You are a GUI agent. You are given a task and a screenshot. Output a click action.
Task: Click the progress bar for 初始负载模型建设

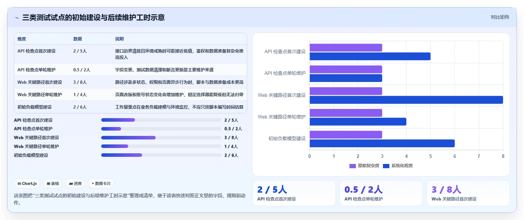[161, 155]
